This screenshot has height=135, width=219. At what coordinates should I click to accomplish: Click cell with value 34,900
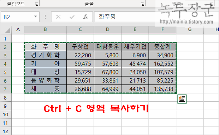point(162,55)
